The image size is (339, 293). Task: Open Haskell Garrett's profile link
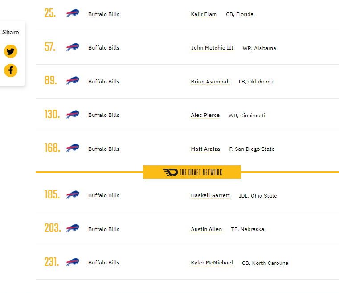tap(210, 195)
